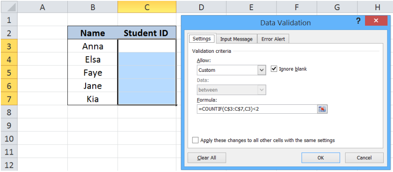Viewport: 393px width, 172px height.
Task: Select column G header
Action: 337,7
